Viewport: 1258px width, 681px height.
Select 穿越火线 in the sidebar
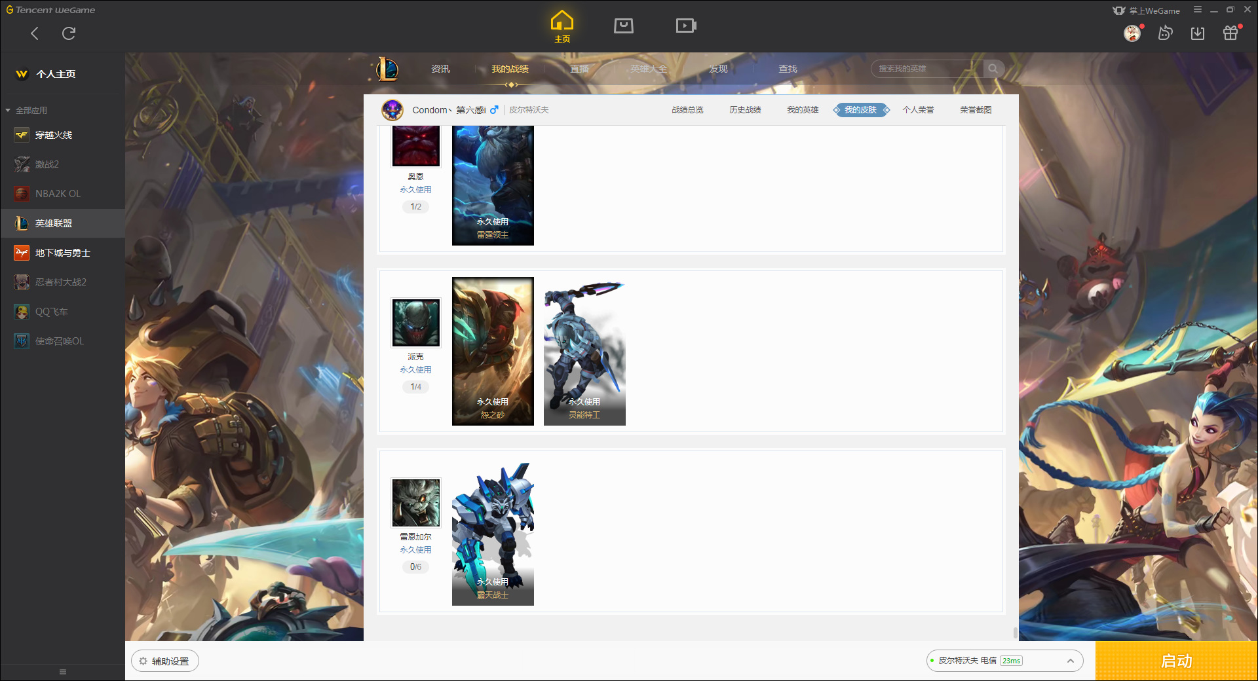pyautogui.click(x=62, y=135)
